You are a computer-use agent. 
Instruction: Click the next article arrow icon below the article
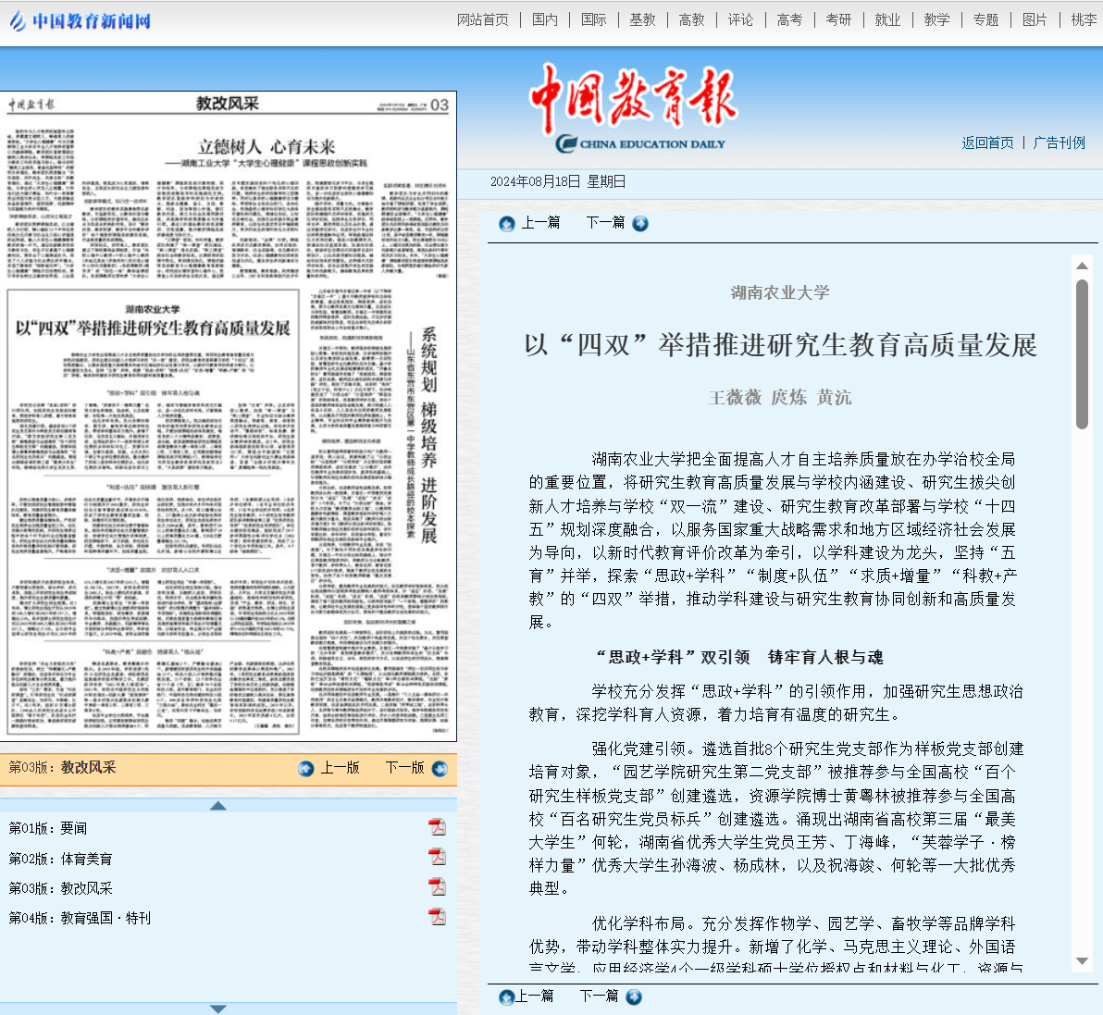pyautogui.click(x=634, y=997)
